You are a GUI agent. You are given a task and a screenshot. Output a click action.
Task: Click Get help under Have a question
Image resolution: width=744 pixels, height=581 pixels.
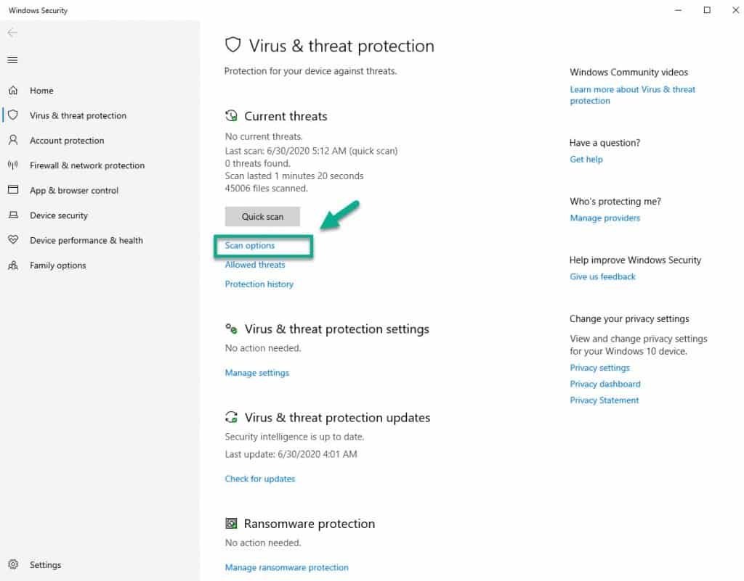pos(586,159)
